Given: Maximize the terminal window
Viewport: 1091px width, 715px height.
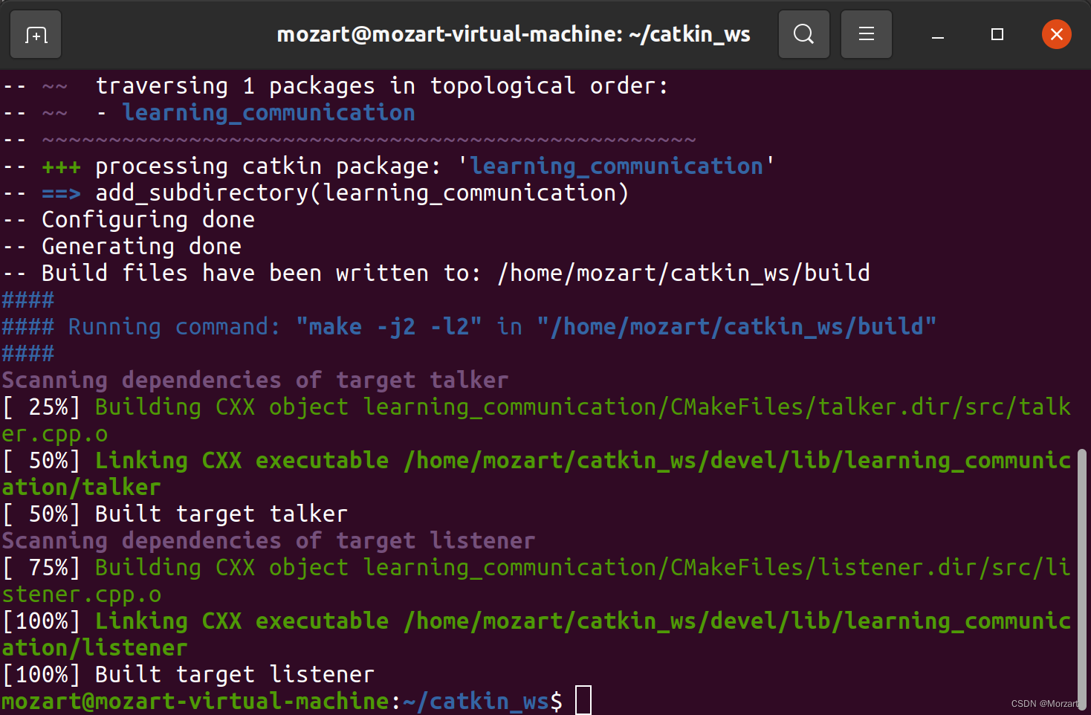Looking at the screenshot, I should [x=997, y=34].
